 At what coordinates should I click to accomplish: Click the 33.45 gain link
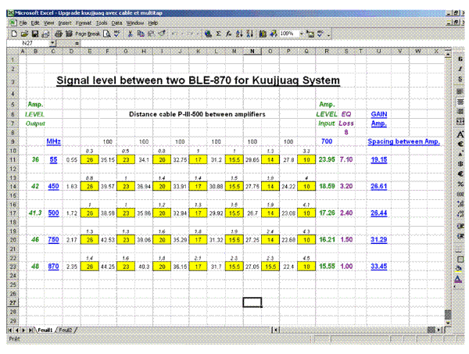coord(378,266)
